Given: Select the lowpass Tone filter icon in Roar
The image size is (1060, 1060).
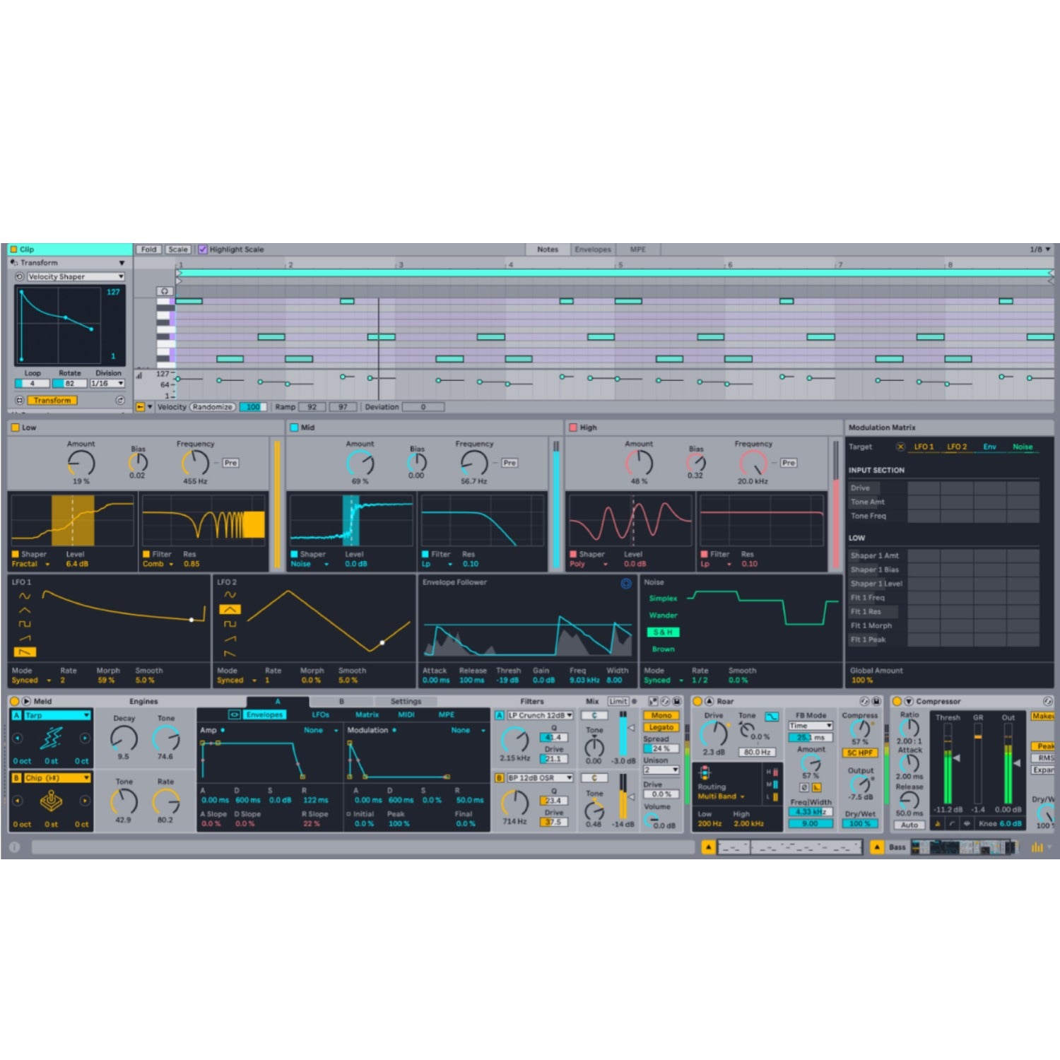Looking at the screenshot, I should 772,717.
